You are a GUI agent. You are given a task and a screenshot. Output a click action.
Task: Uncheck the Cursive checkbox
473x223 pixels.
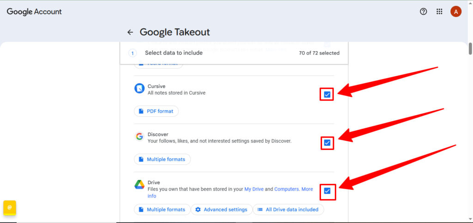(x=327, y=94)
